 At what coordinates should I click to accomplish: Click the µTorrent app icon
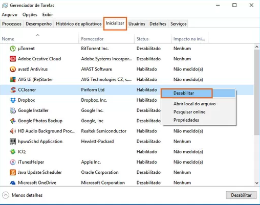click(x=13, y=49)
